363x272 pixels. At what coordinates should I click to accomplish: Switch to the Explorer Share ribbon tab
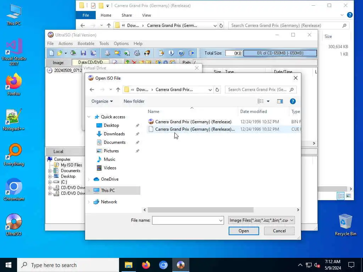coord(127,15)
